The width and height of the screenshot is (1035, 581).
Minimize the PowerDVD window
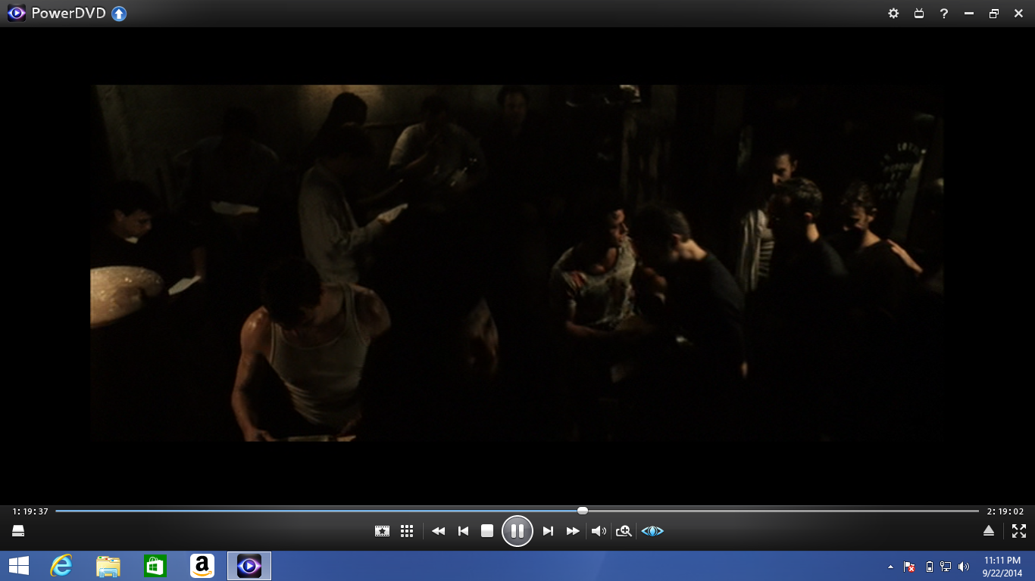(968, 13)
